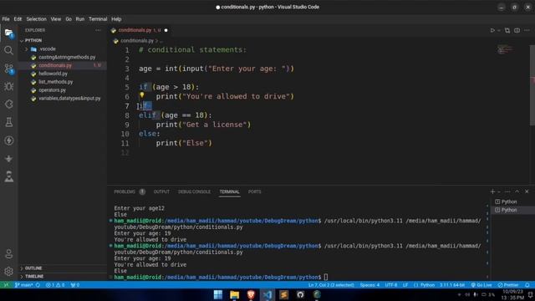Expand the OUTLINE section
Image resolution: width=535 pixels, height=301 pixels.
pyautogui.click(x=33, y=268)
